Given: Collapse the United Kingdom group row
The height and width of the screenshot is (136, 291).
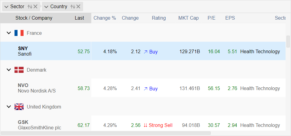Looking at the screenshot, I should click(9, 107).
